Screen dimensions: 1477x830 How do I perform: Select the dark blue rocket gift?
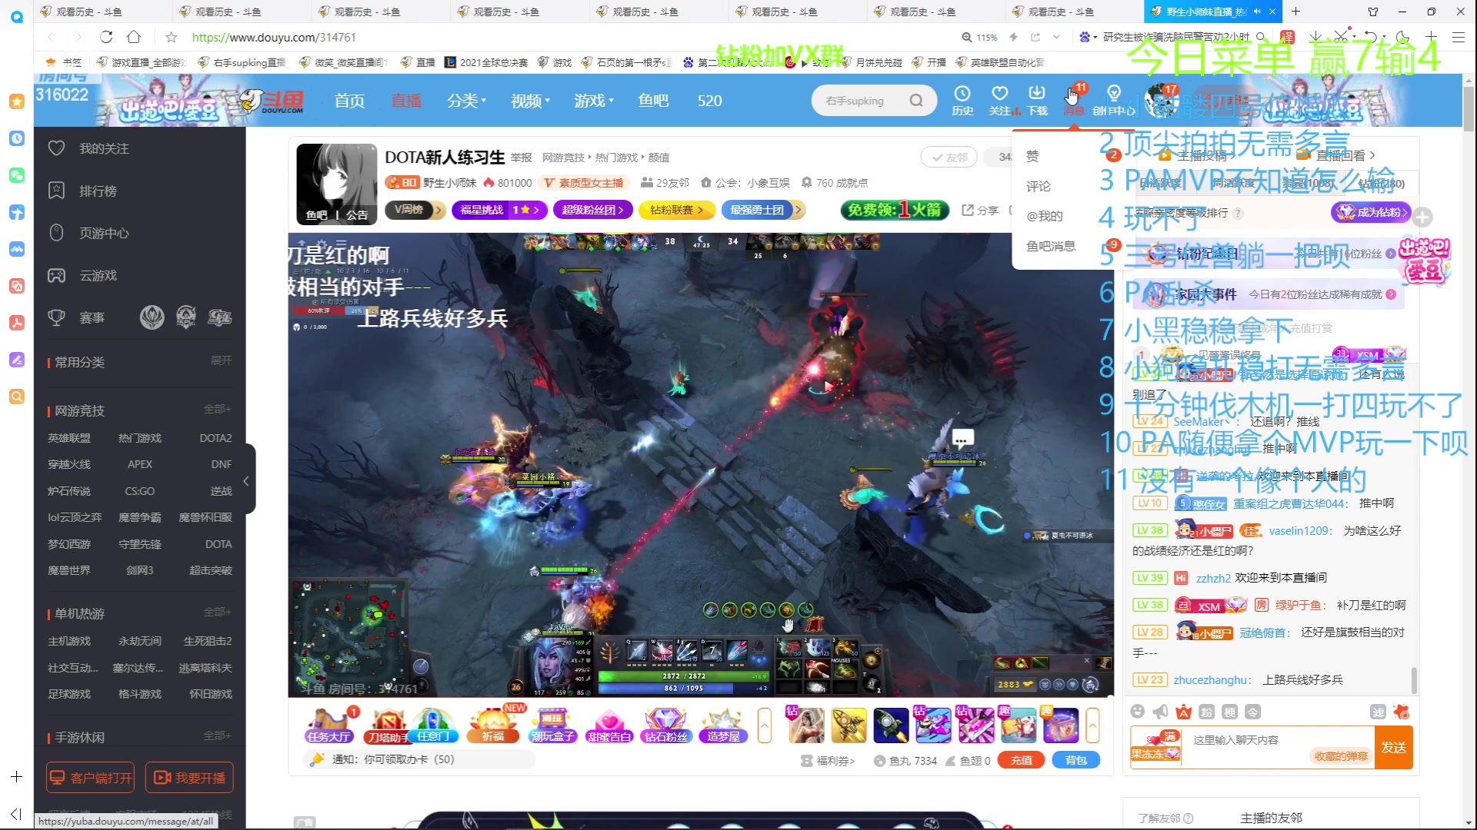tap(891, 725)
